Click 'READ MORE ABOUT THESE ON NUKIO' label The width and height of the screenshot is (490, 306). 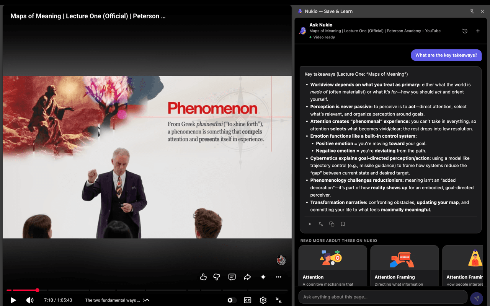point(339,241)
